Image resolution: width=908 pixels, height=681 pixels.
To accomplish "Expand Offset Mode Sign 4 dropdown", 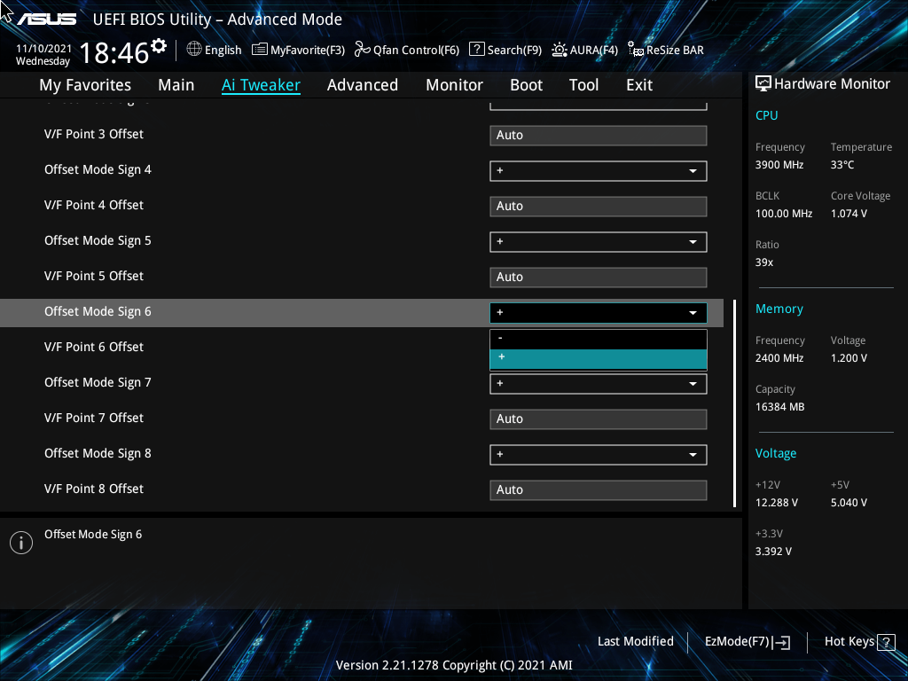I will click(599, 171).
